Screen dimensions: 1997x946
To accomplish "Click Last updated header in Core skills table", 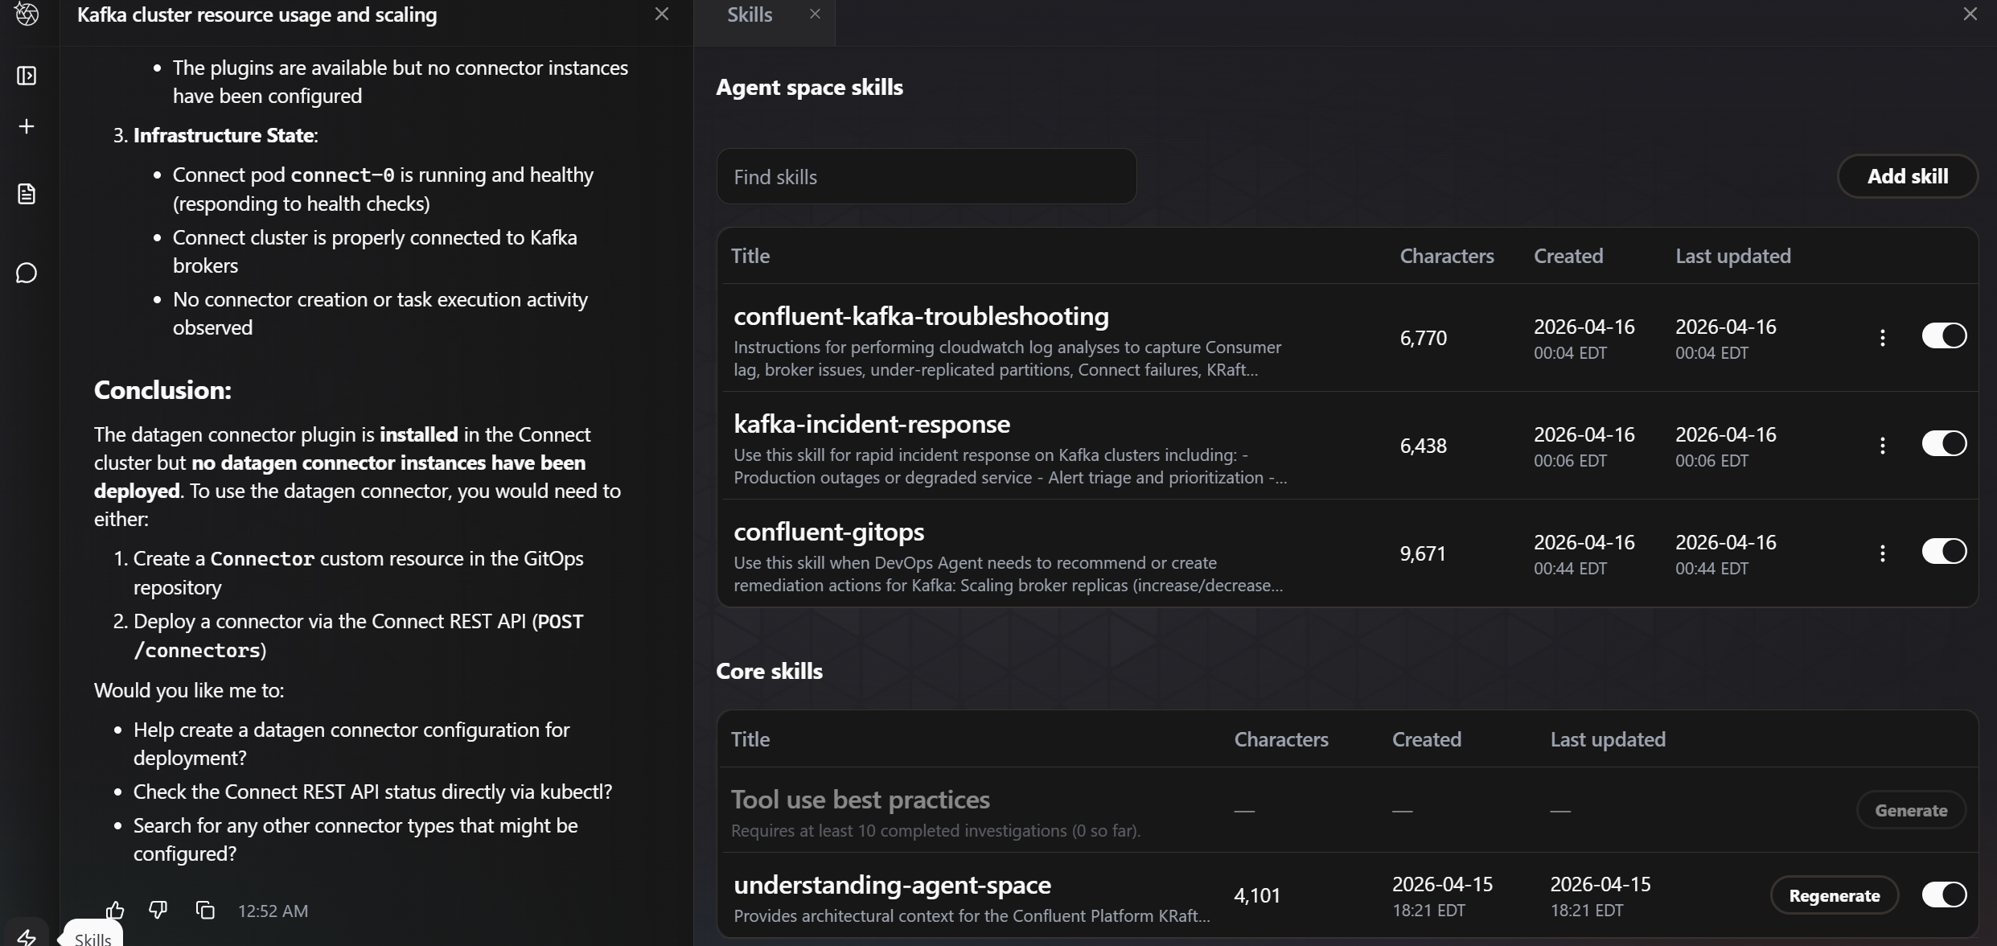I will pyautogui.click(x=1607, y=739).
